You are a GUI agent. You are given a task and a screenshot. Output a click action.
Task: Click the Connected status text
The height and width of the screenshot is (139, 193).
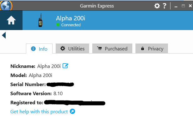[71, 25]
